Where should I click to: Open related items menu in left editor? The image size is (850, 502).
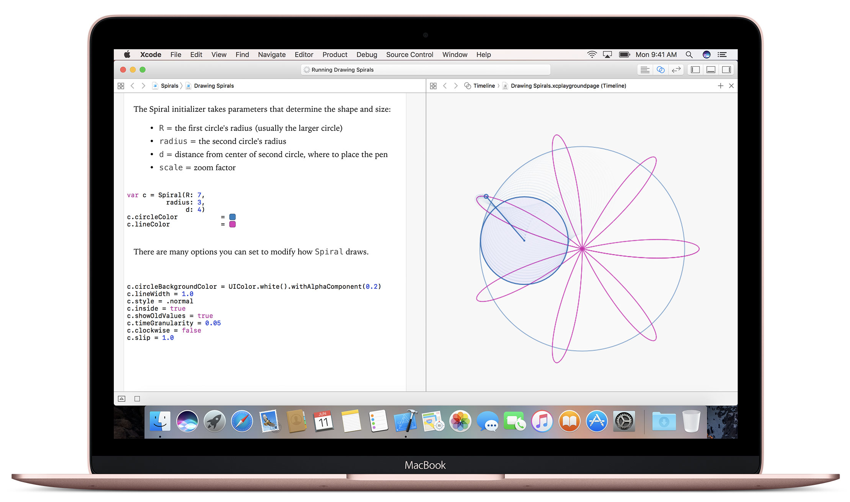121,86
